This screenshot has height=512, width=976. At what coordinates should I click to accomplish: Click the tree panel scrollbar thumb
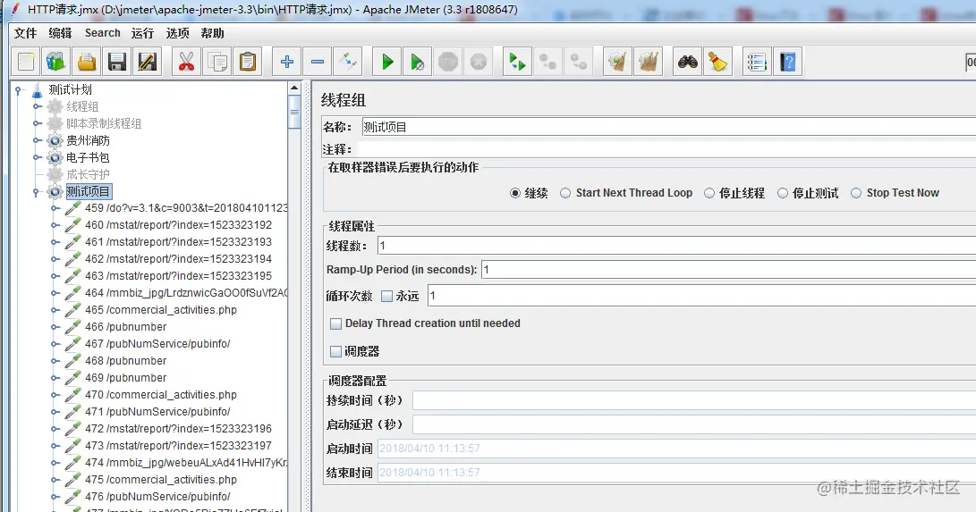294,111
